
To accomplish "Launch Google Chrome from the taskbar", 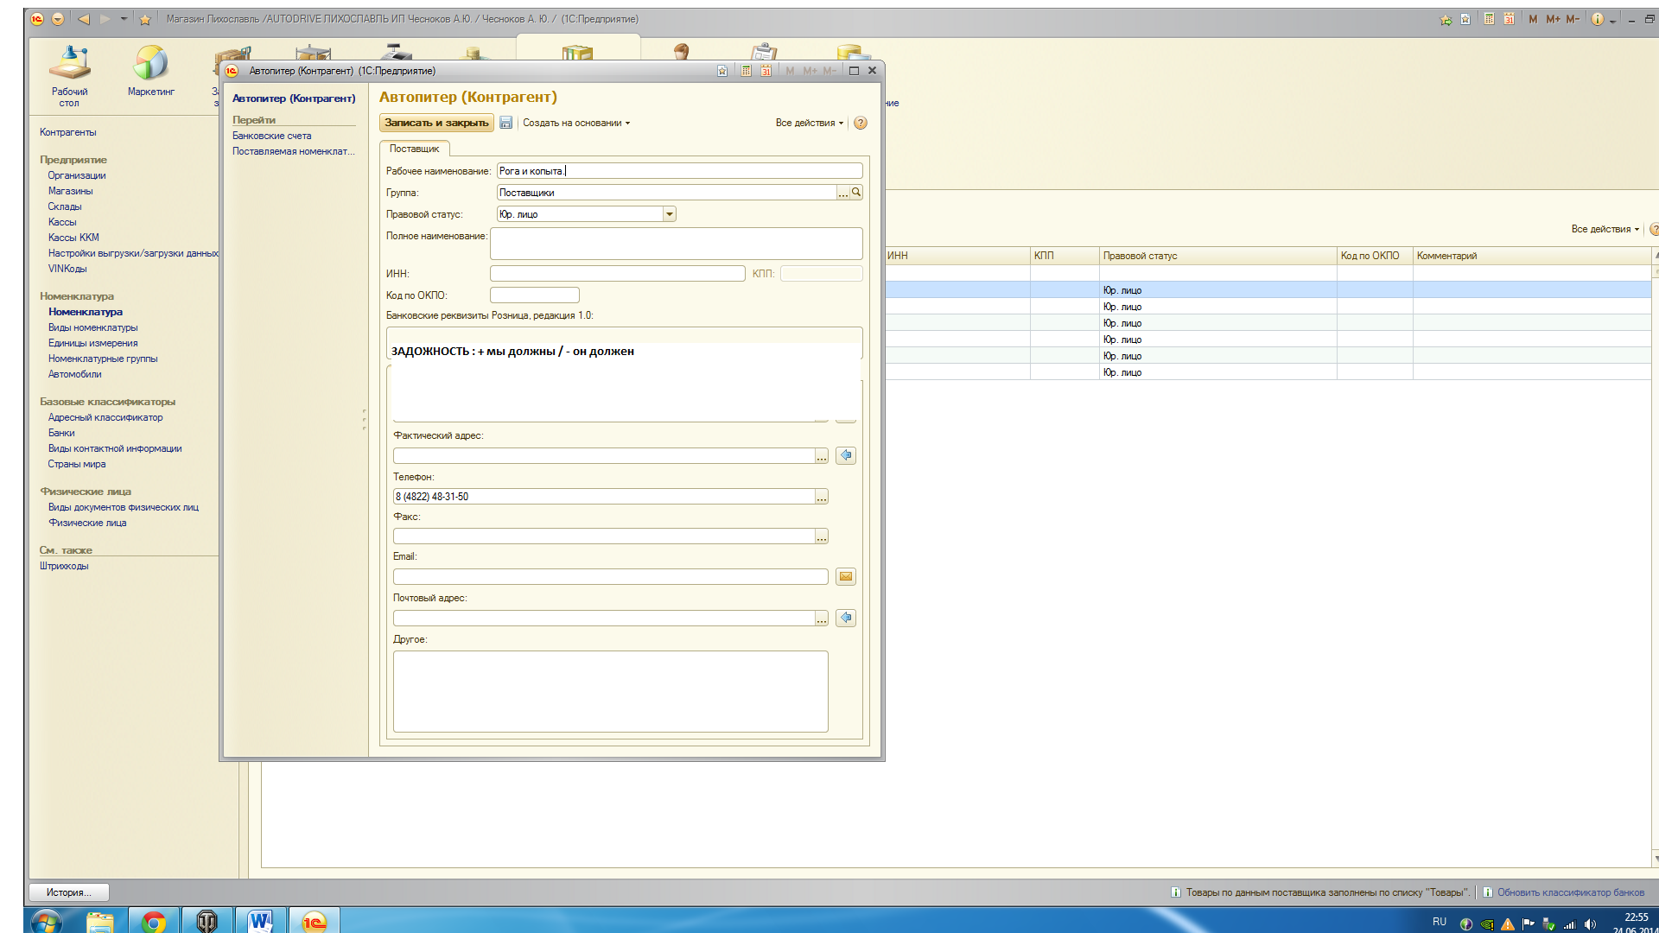I will point(154,921).
